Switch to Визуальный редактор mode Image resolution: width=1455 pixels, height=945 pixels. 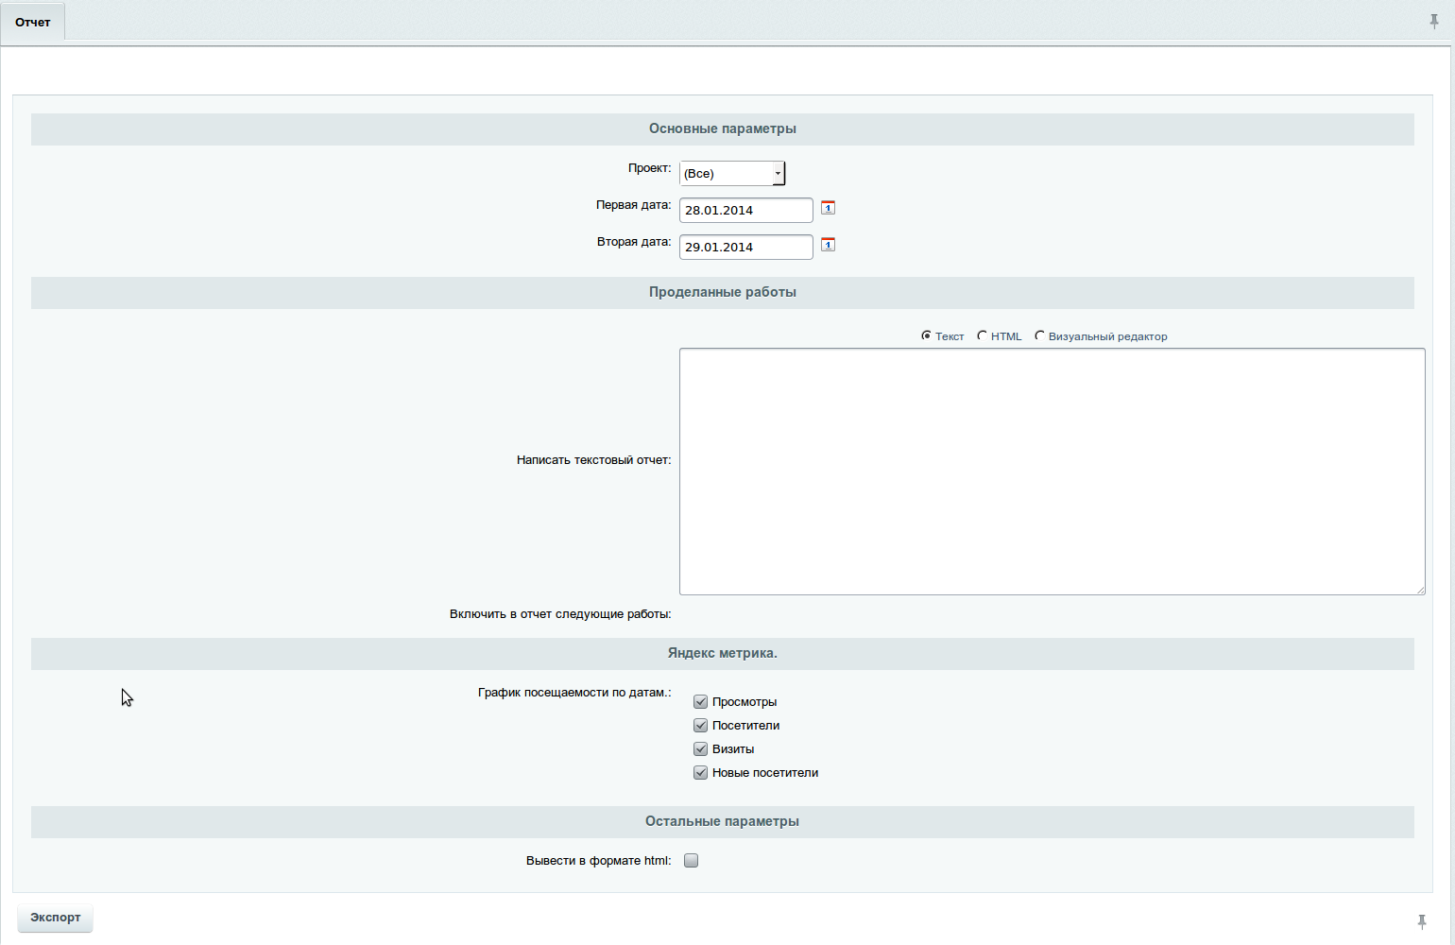tap(1039, 335)
